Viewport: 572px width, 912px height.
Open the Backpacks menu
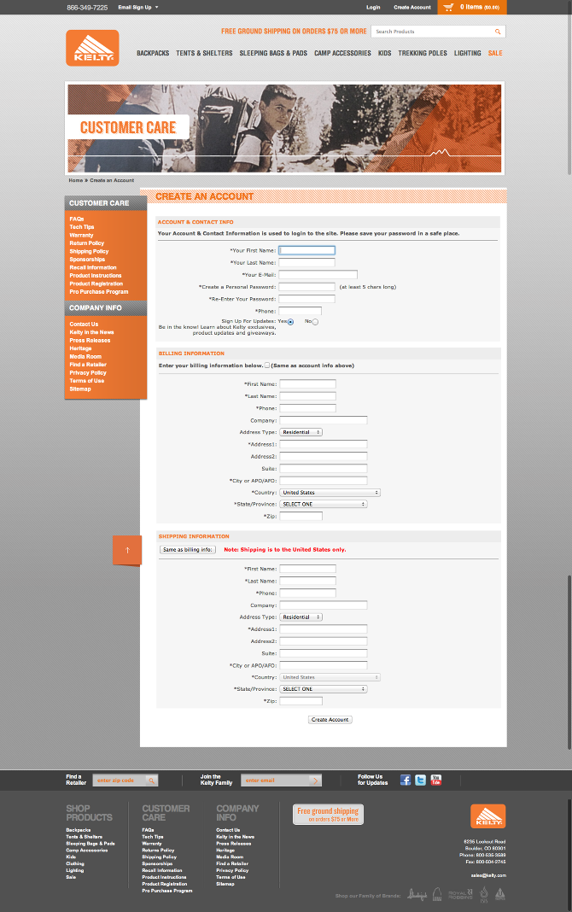tap(153, 53)
